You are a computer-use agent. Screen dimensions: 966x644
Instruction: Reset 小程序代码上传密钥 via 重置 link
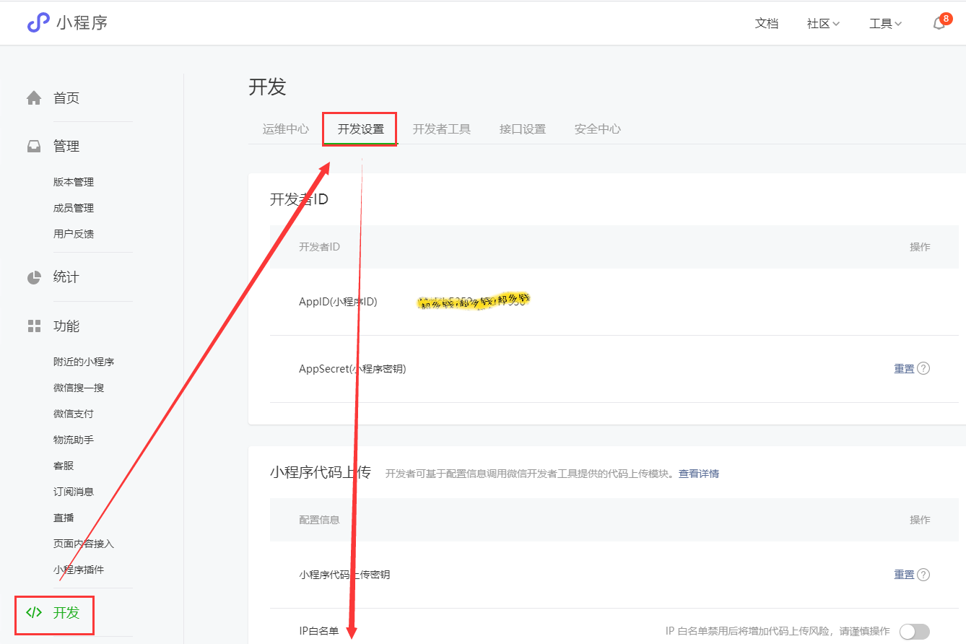904,575
